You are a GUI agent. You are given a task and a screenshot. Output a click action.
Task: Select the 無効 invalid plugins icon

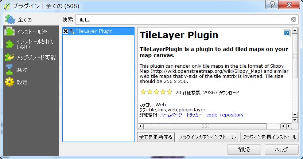(9, 69)
